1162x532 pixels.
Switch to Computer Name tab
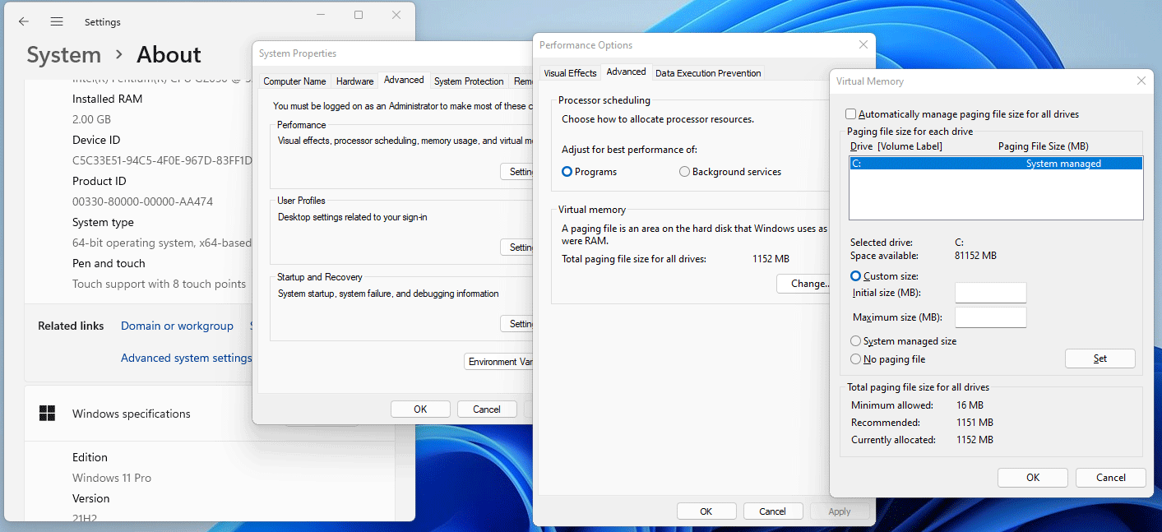click(x=294, y=81)
